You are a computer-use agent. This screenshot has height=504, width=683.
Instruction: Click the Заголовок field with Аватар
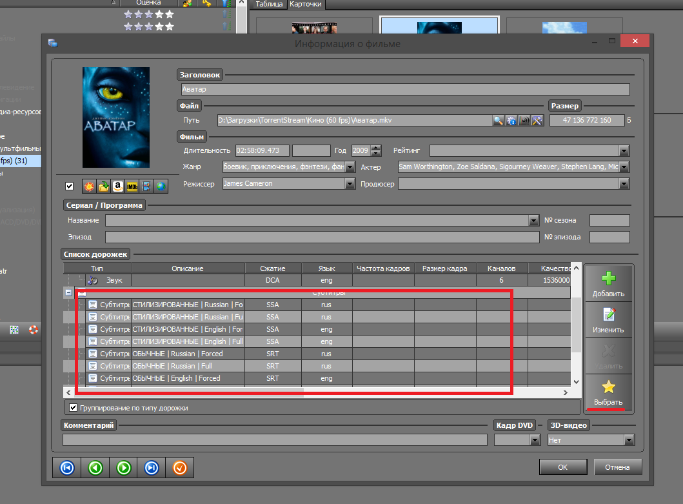405,89
